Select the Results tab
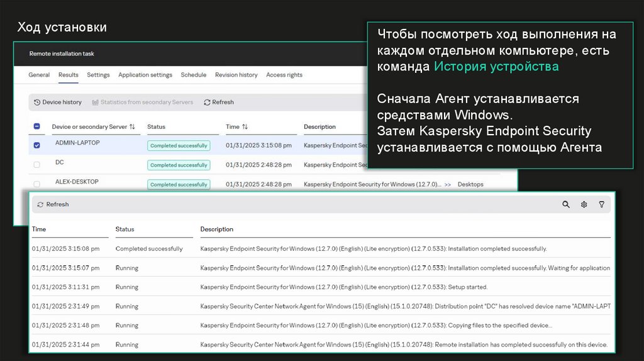This screenshot has height=361, width=644. click(68, 75)
